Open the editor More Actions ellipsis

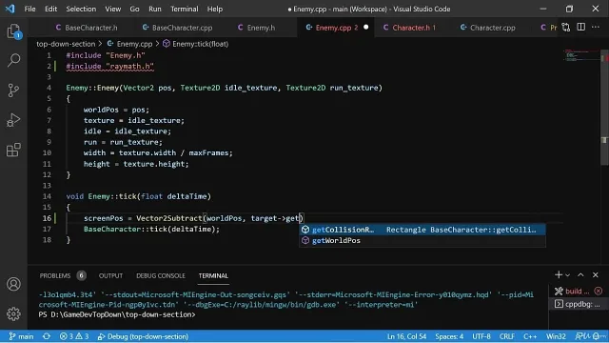click(x=596, y=28)
